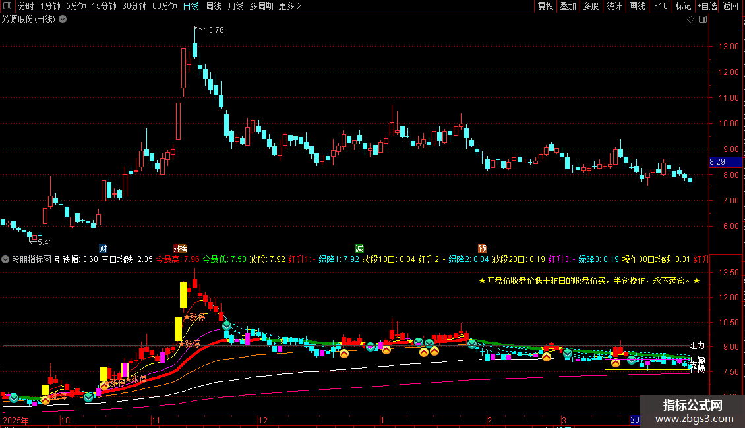Select the 日线 daily period
745x428 pixels.
(191, 6)
